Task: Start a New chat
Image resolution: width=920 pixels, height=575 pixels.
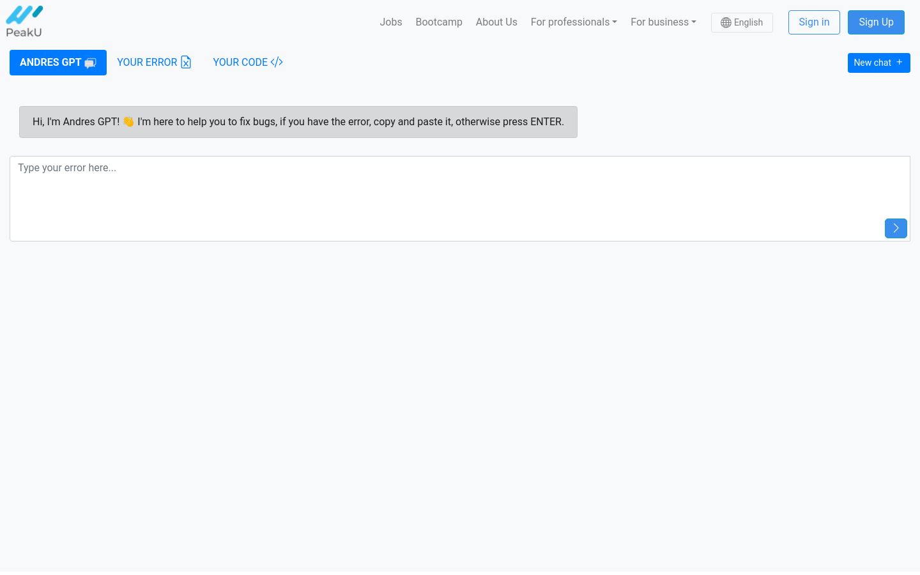Action: 872,63
